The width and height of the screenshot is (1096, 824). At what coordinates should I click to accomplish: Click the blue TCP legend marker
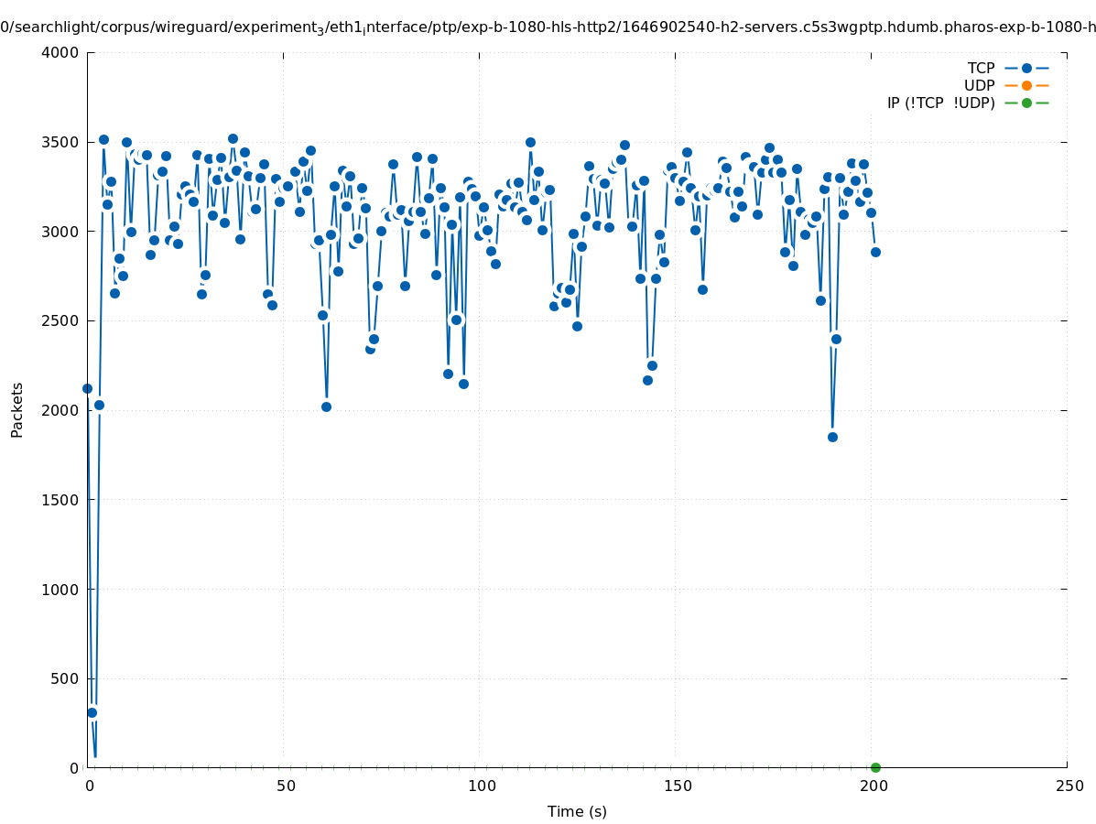click(x=1026, y=68)
